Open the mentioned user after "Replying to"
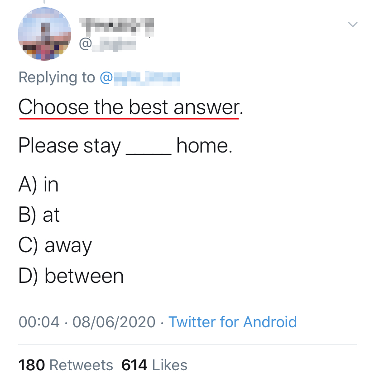The image size is (375, 387). click(139, 78)
